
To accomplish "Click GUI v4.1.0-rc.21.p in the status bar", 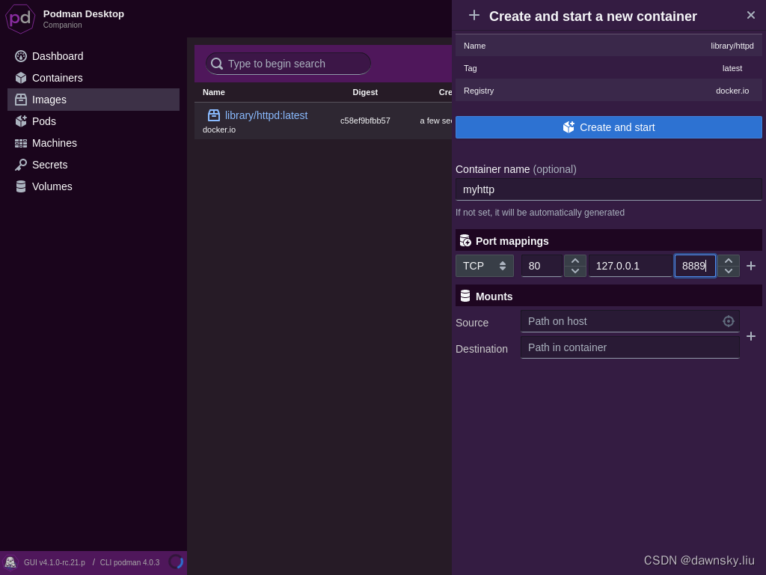I will [x=52, y=562].
